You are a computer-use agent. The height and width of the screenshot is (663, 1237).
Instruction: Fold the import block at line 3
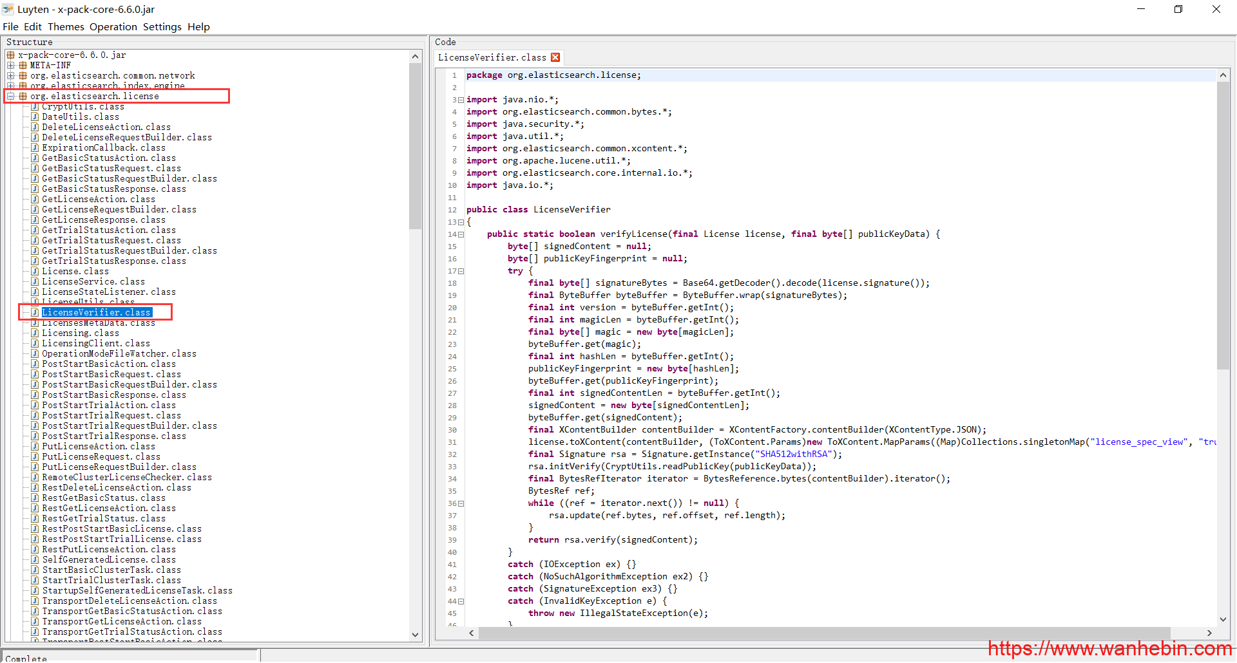461,100
